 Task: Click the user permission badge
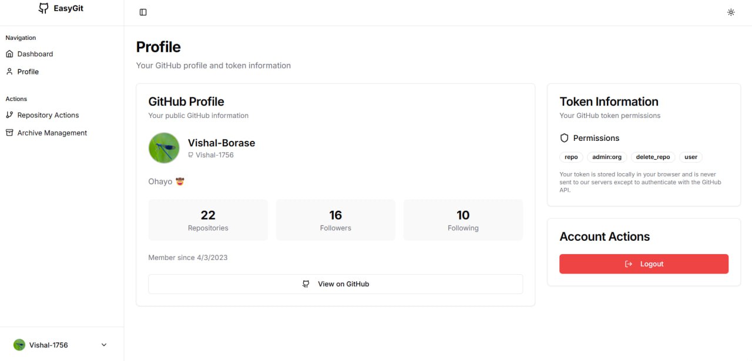691,157
